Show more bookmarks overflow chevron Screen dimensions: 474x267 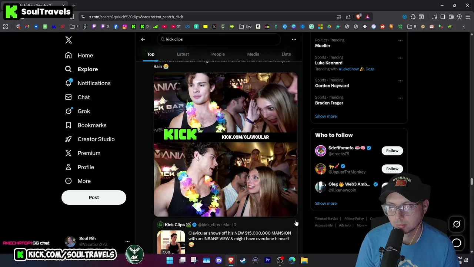[x=464, y=27]
